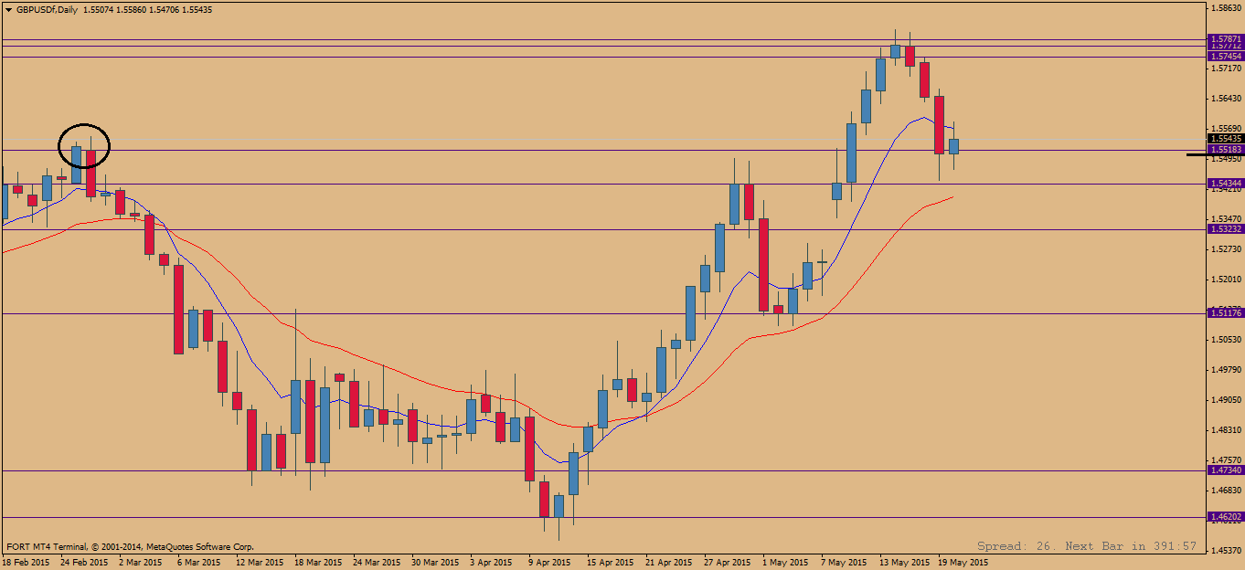The width and height of the screenshot is (1245, 570).
Task: Select the last blue candle on 19 May
Action: [x=953, y=146]
